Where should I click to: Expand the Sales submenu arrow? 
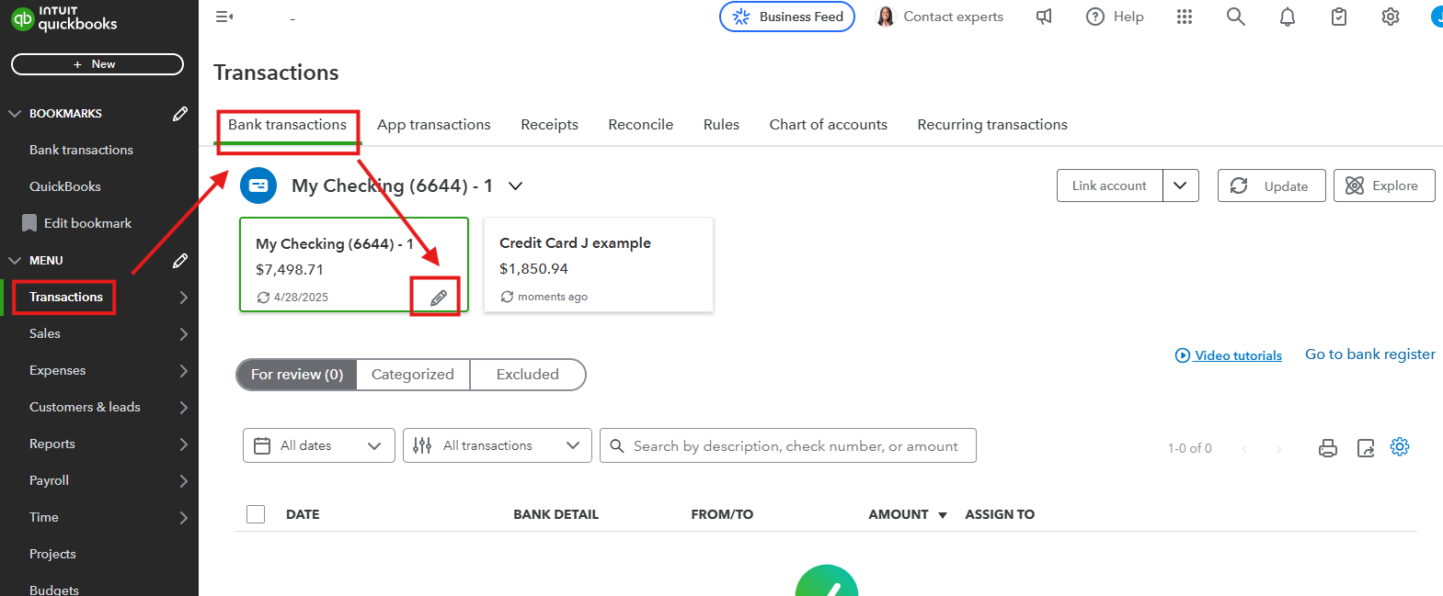184,334
